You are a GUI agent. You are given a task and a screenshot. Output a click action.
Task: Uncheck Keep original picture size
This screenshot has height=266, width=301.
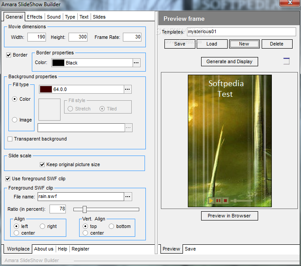pyautogui.click(x=42, y=164)
